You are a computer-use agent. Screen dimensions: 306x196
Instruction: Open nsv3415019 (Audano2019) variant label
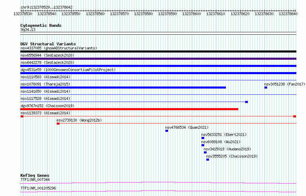click(227, 149)
